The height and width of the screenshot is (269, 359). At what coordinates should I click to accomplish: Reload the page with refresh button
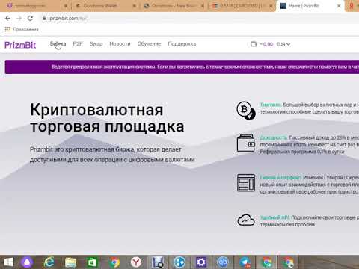click(30, 18)
